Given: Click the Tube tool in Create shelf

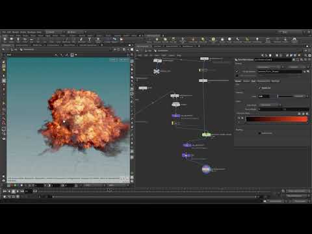Looking at the screenshot, I should coord(18,40).
